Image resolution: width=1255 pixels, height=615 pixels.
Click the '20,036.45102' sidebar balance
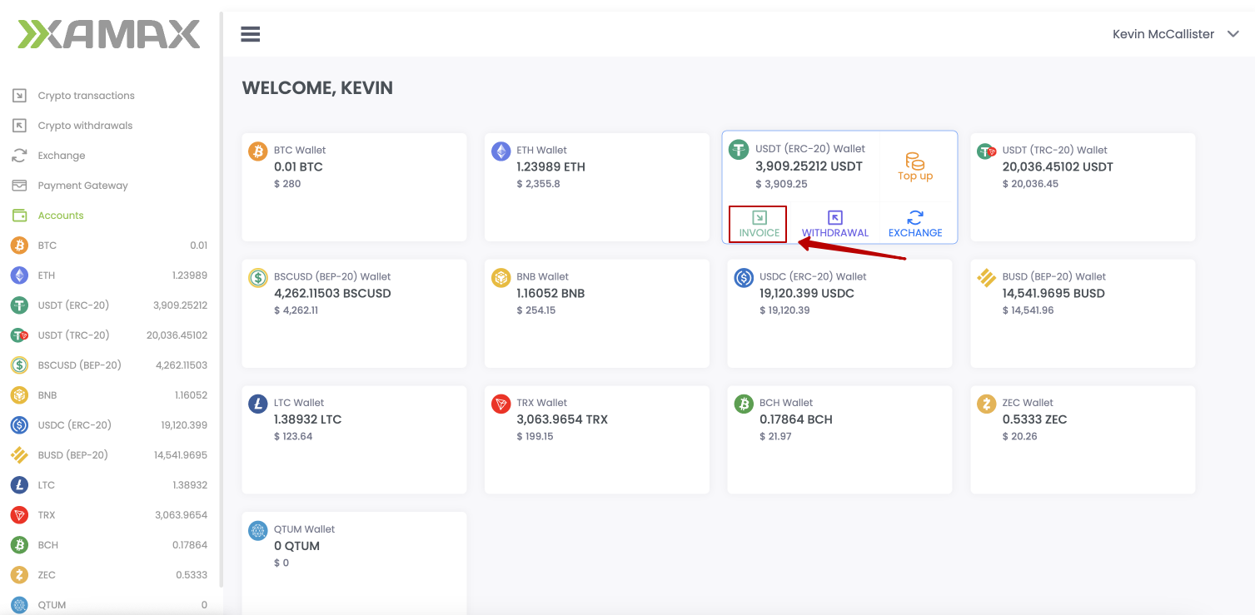(177, 335)
